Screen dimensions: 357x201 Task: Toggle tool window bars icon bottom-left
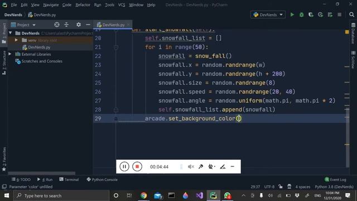(4, 186)
